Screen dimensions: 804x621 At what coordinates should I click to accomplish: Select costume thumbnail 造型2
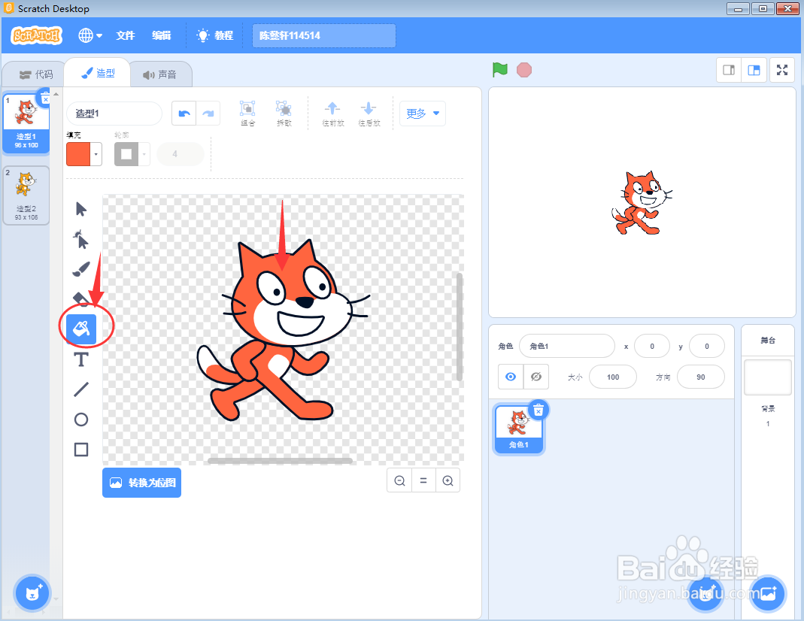26,195
